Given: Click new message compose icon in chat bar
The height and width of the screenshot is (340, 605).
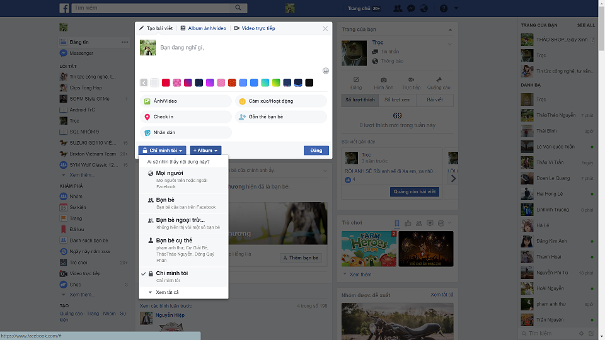Looking at the screenshot, I should tap(591, 334).
